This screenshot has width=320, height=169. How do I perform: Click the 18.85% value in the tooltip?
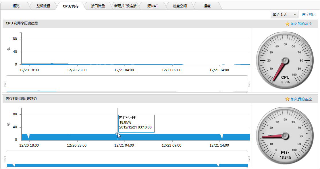click(x=125, y=122)
